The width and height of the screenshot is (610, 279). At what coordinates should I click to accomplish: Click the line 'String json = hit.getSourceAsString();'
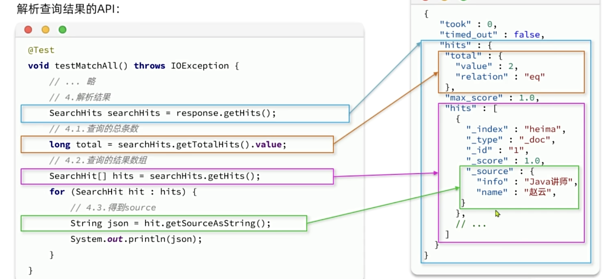171,224
